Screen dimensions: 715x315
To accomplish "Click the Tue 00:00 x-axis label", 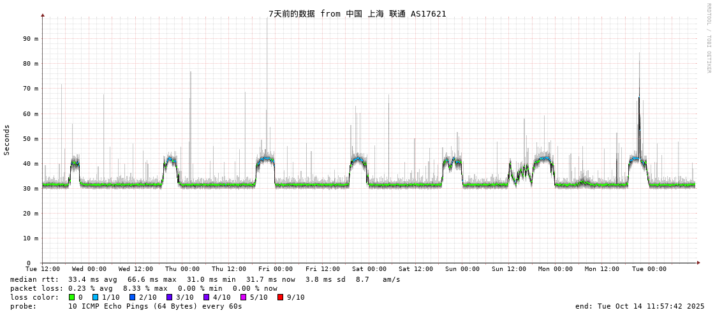I will (649, 269).
